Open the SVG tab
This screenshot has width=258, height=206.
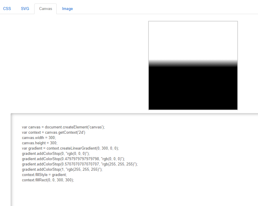pyautogui.click(x=25, y=9)
